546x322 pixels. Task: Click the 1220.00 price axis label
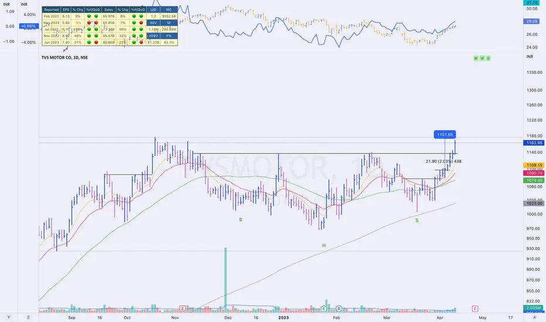click(534, 120)
